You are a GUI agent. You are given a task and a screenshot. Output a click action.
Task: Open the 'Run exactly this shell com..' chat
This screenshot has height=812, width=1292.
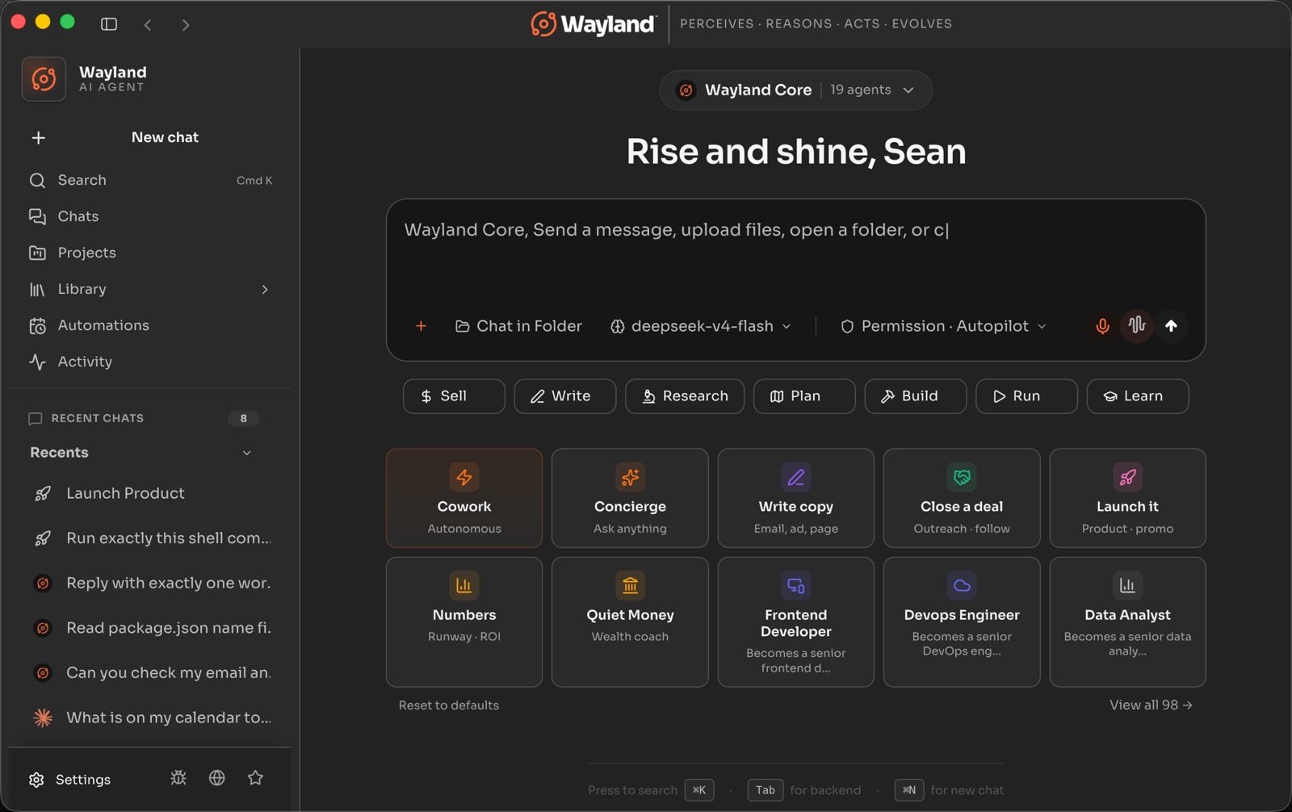coord(150,538)
